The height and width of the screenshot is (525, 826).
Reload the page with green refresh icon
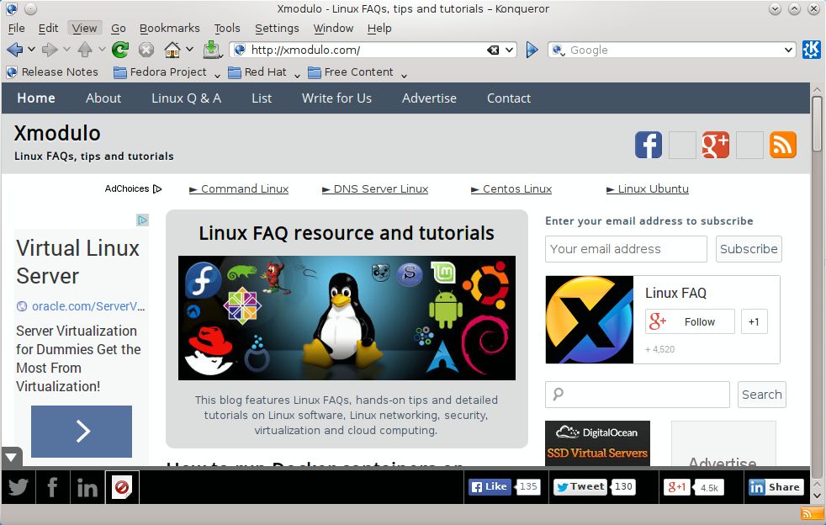point(120,50)
